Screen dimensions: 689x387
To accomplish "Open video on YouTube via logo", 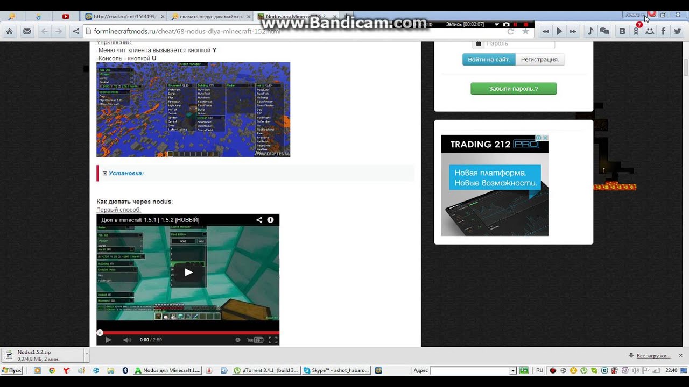I will [x=255, y=340].
